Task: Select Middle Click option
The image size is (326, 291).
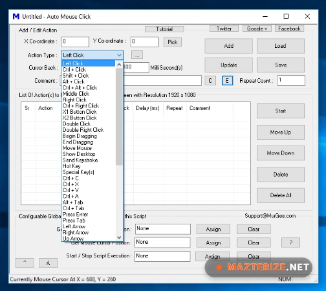Action: pos(89,94)
